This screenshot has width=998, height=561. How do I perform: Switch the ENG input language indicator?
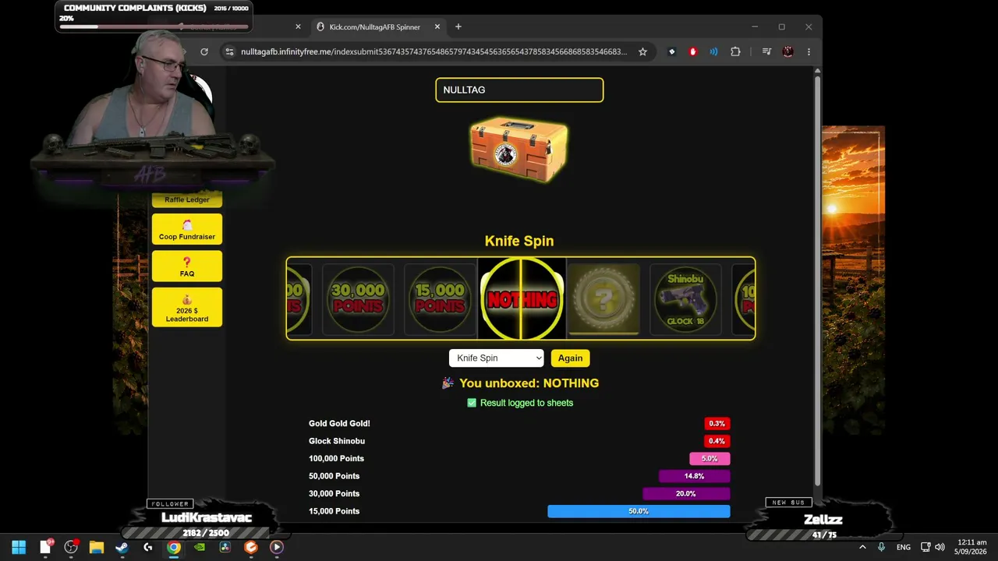[x=904, y=547]
